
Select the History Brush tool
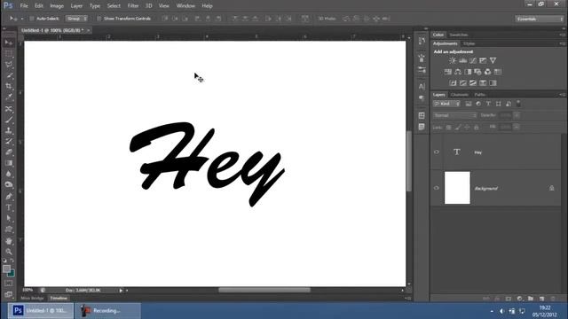point(9,142)
